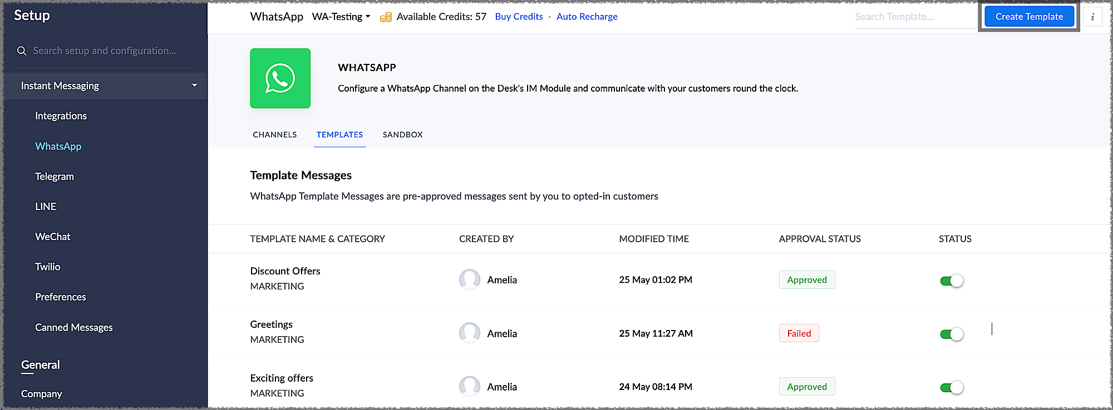Open the WA-Testing channel dropdown

point(341,17)
